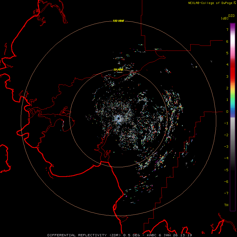Viewport: 237px width, 237px height.
Task: Select the 0 dB scale value
Action: 227,112
